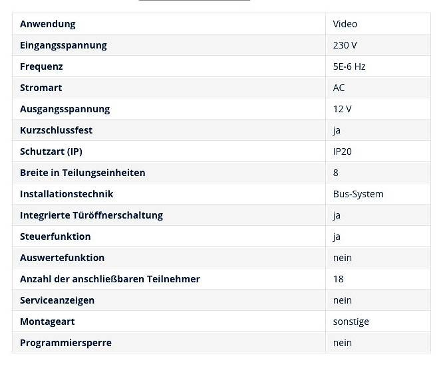Click the Anwendung row label

[47, 24]
